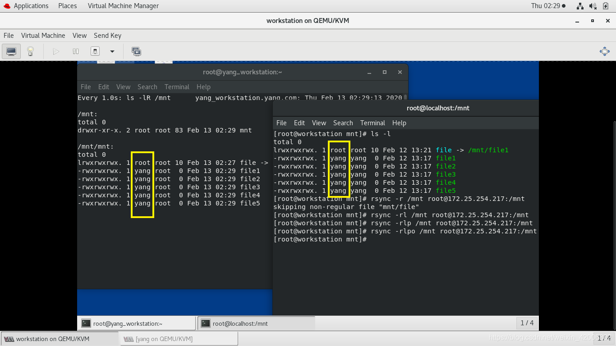Click 'drwxr-xr-x. 2 root root' mnt directory line

point(165,130)
